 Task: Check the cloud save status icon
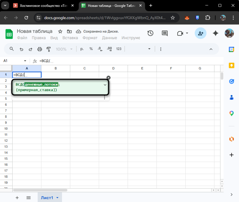click(78, 32)
